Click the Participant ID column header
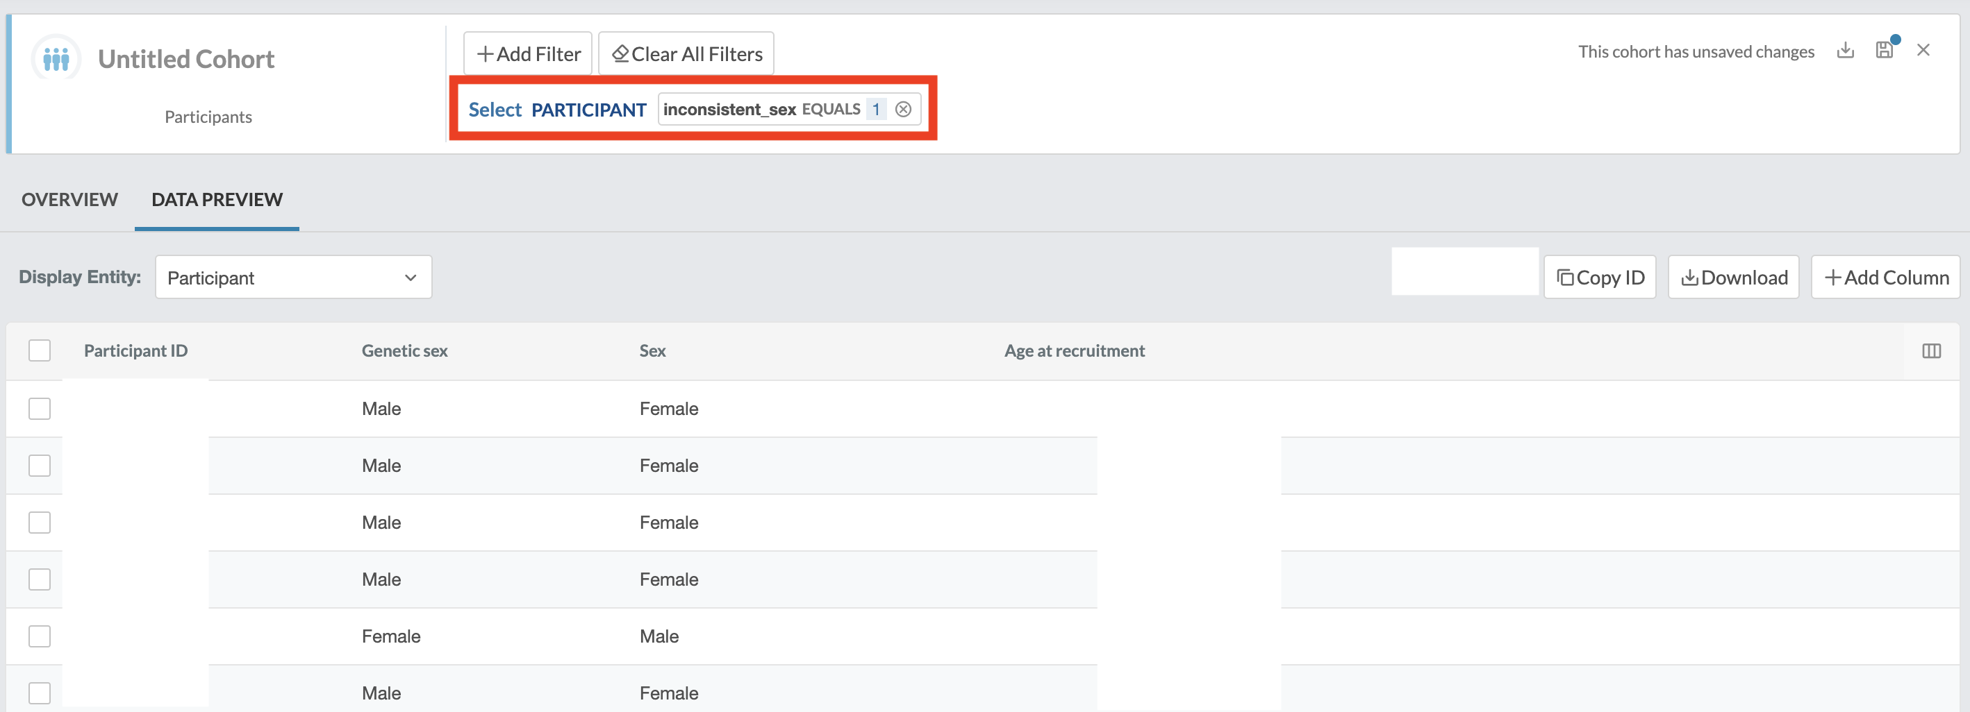The height and width of the screenshot is (712, 1970). 136,350
